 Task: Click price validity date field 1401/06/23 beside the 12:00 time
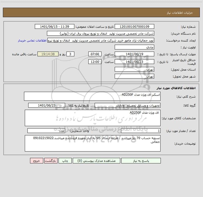[134, 62]
